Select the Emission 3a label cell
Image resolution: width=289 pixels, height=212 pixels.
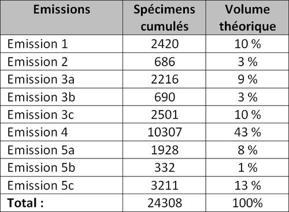point(61,79)
